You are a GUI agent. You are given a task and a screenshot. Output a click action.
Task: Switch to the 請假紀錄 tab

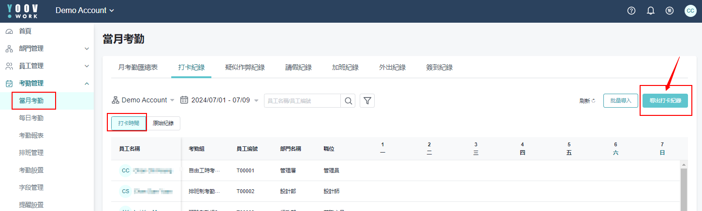[298, 67]
